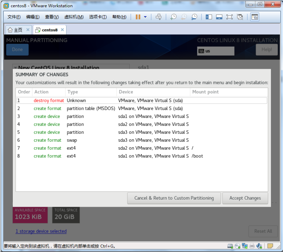
Task: Click the Mount point column header
Action: click(x=205, y=92)
